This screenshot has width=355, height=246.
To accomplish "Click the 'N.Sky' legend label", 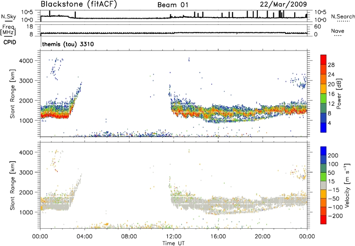I will coord(8,16).
